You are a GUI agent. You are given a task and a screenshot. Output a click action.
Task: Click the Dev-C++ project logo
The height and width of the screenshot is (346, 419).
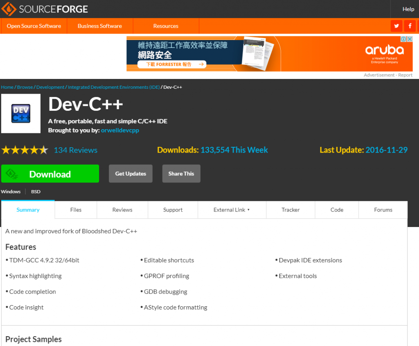(21, 114)
